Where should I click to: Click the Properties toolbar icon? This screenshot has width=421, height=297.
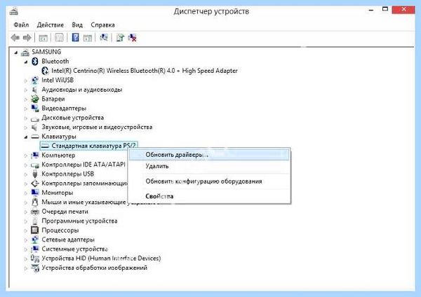click(x=59, y=38)
